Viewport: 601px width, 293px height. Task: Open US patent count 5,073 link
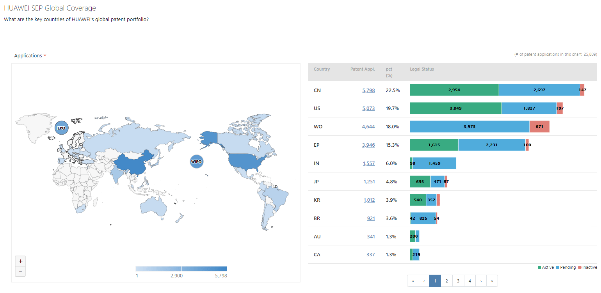click(x=368, y=108)
